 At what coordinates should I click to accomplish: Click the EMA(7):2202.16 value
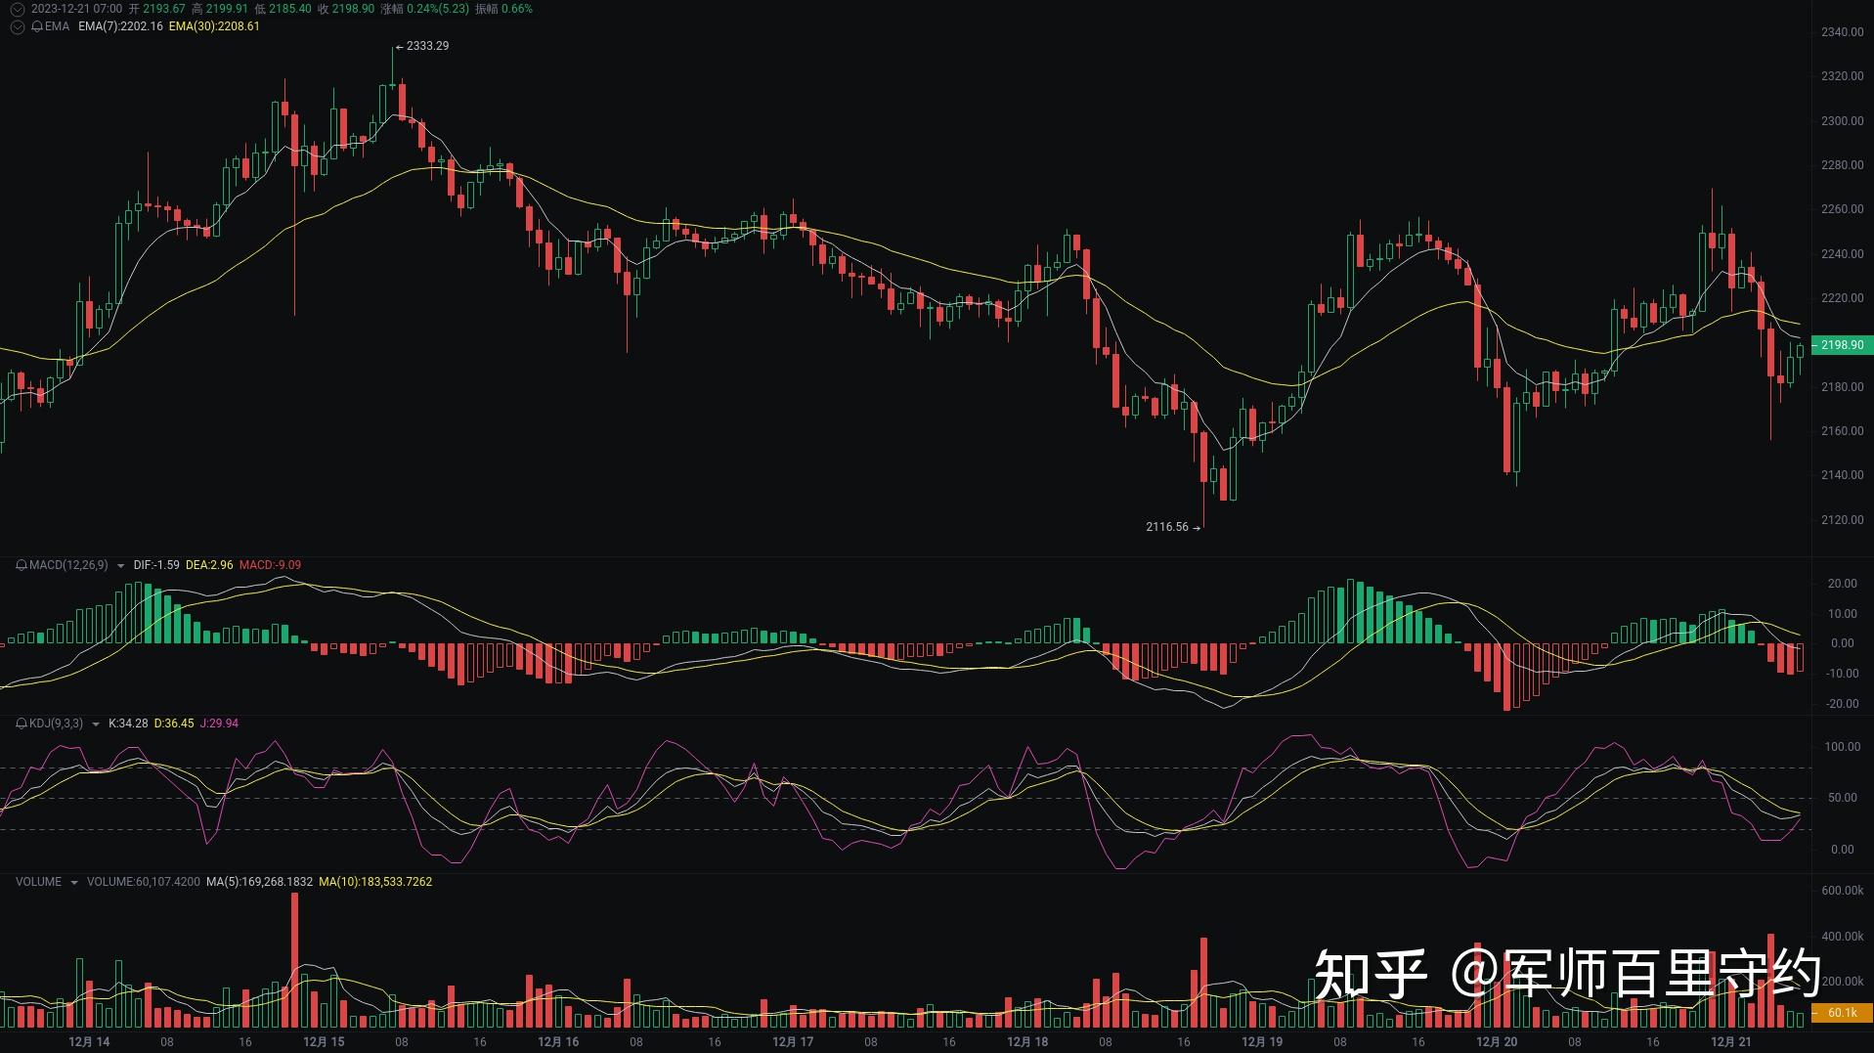click(120, 26)
